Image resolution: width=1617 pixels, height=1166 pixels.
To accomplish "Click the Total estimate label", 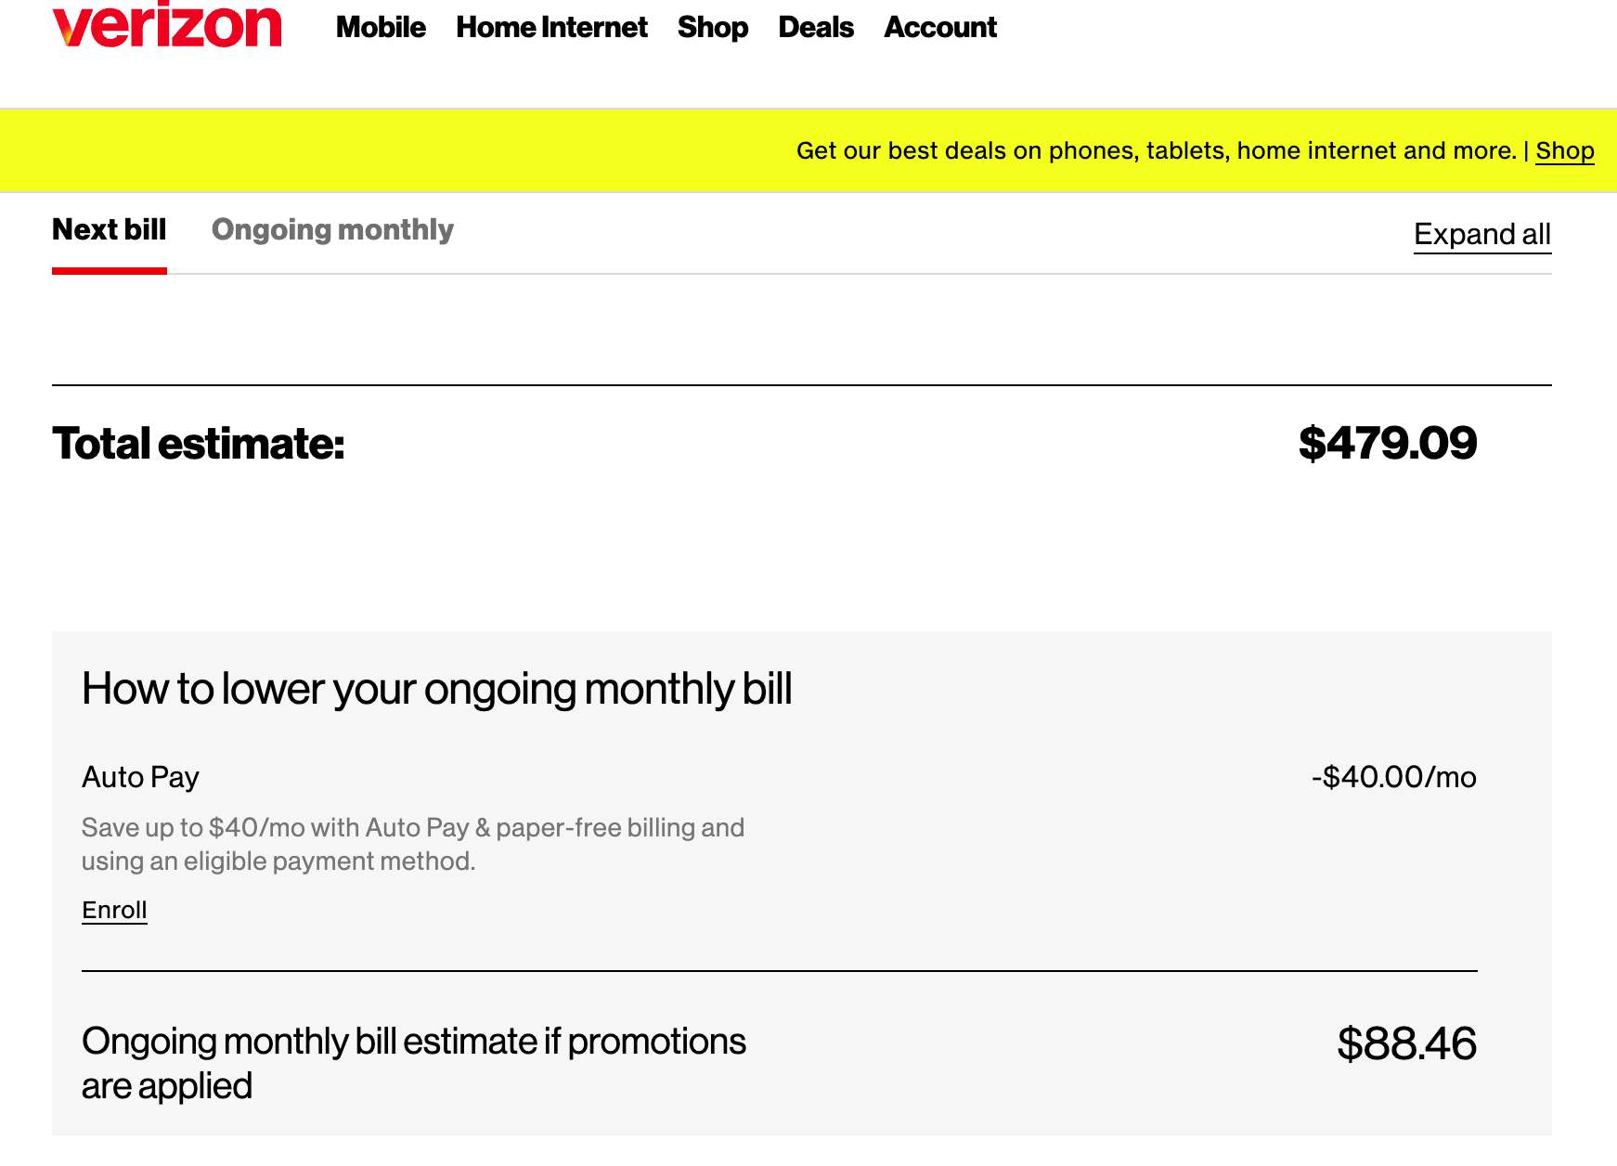I will [198, 444].
